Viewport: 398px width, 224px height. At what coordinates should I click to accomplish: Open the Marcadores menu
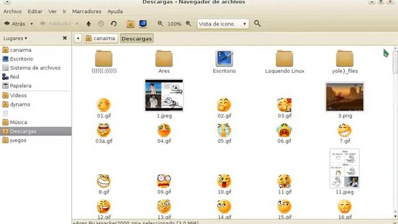86,11
